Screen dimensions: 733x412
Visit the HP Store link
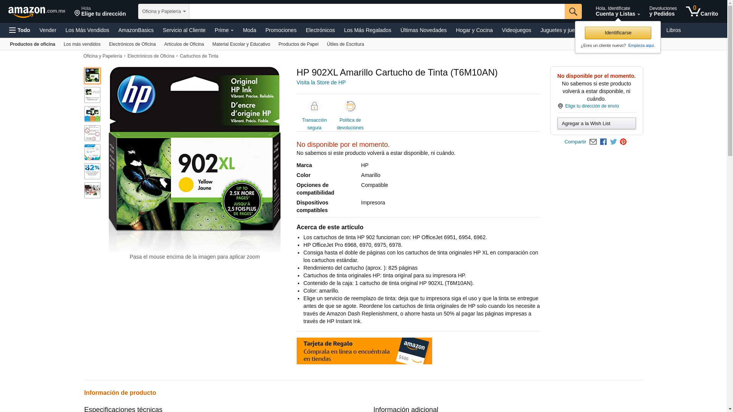point(321,82)
